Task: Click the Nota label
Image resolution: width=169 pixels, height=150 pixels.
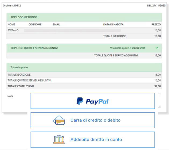Action: (x=10, y=96)
